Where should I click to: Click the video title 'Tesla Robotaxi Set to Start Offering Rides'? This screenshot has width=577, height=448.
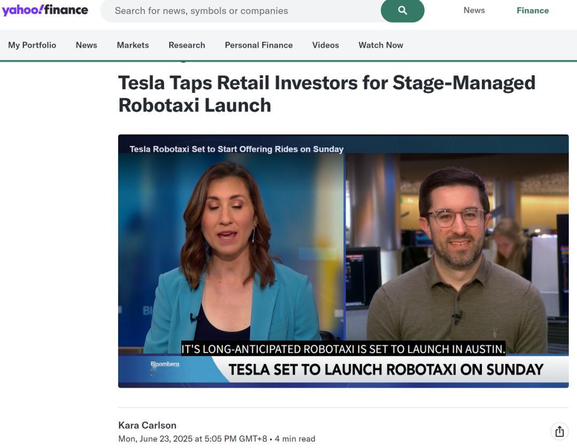(237, 149)
